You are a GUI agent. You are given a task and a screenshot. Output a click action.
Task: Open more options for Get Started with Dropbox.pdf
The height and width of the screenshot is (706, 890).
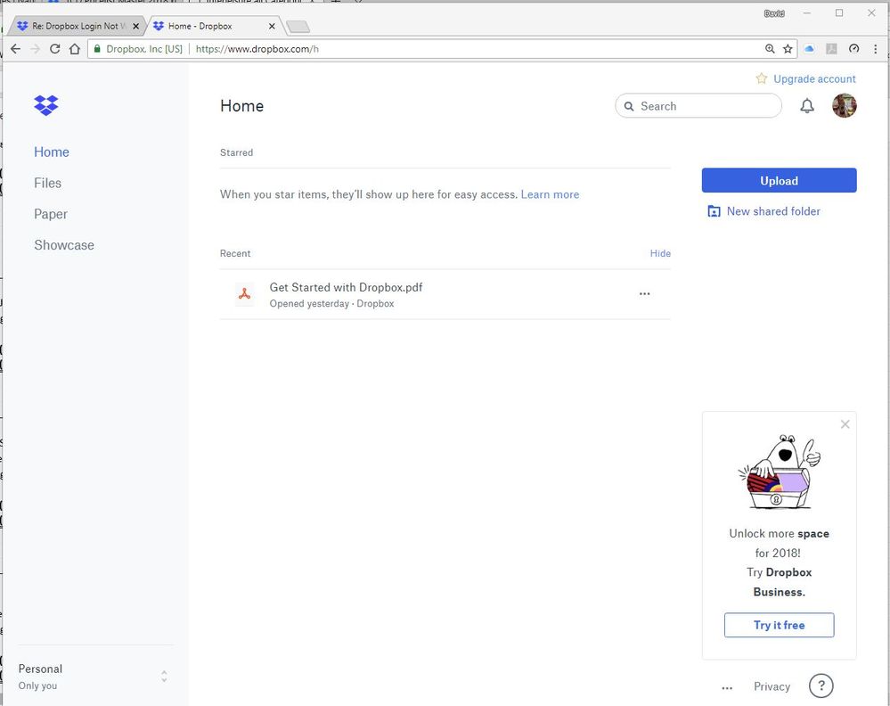[x=644, y=294]
